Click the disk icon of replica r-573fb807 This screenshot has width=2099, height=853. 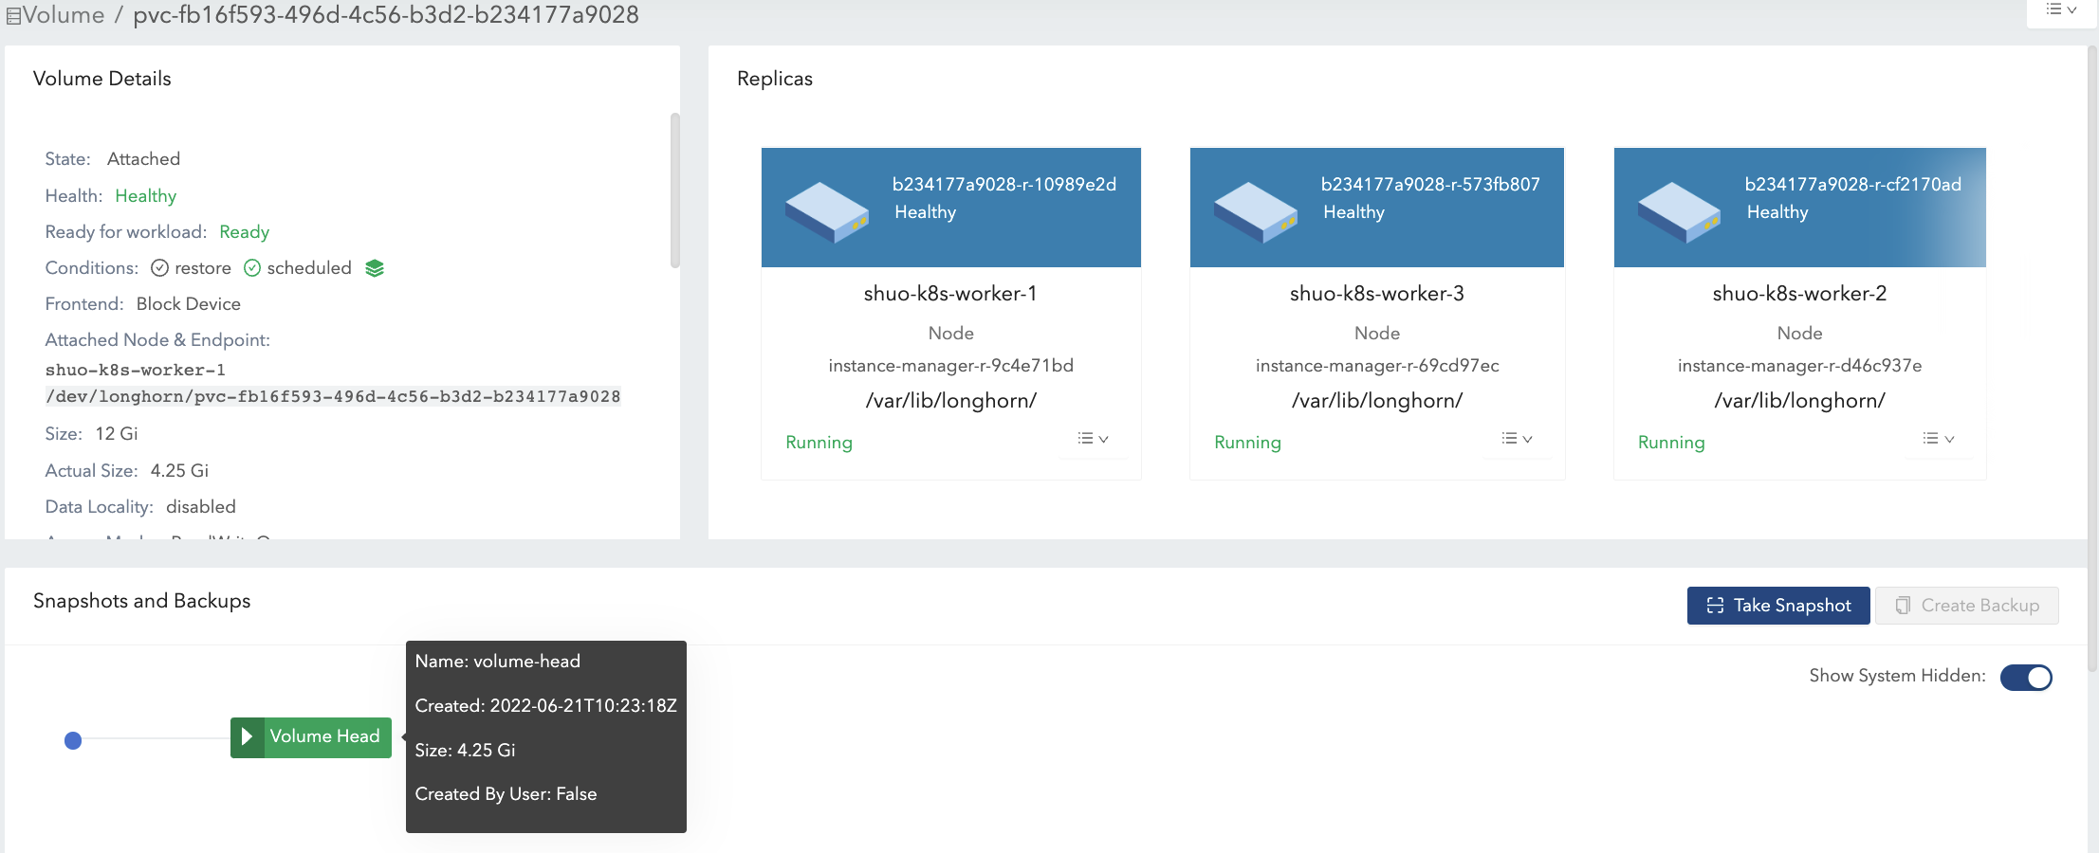pos(1255,211)
